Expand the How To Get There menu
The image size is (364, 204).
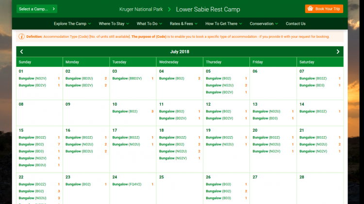[x=224, y=24]
